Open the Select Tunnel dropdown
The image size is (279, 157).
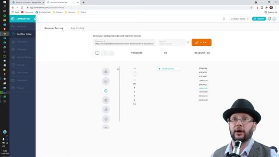171,43
